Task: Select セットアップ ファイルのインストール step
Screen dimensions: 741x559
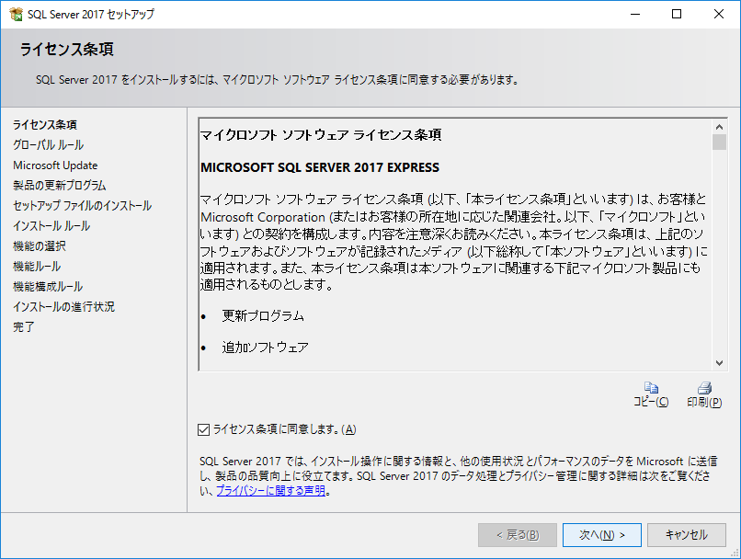Action: coord(82,206)
